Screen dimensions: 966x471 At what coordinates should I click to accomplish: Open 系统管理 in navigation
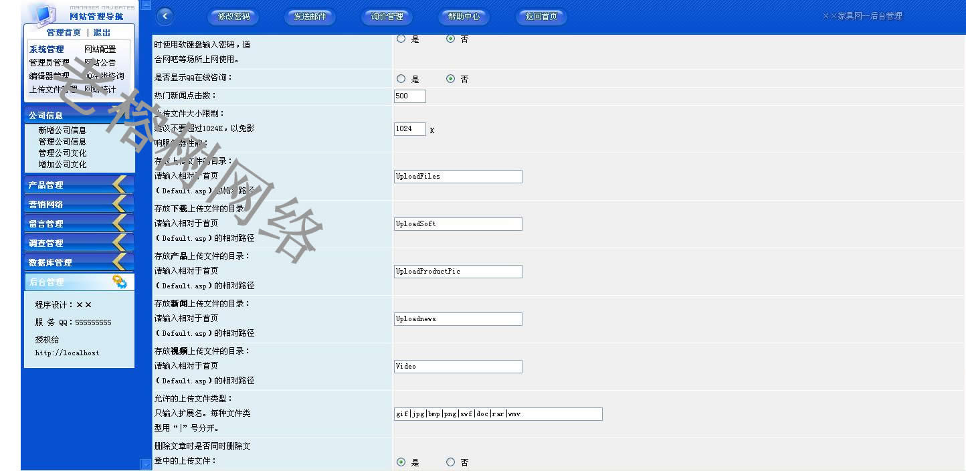coord(46,50)
